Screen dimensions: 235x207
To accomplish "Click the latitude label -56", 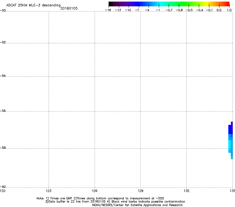I will click(3, 111).
